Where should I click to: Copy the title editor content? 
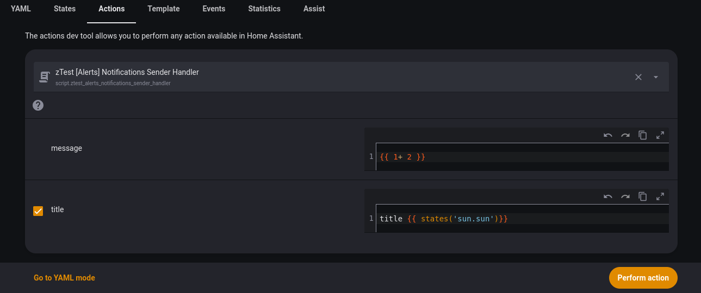(x=643, y=196)
